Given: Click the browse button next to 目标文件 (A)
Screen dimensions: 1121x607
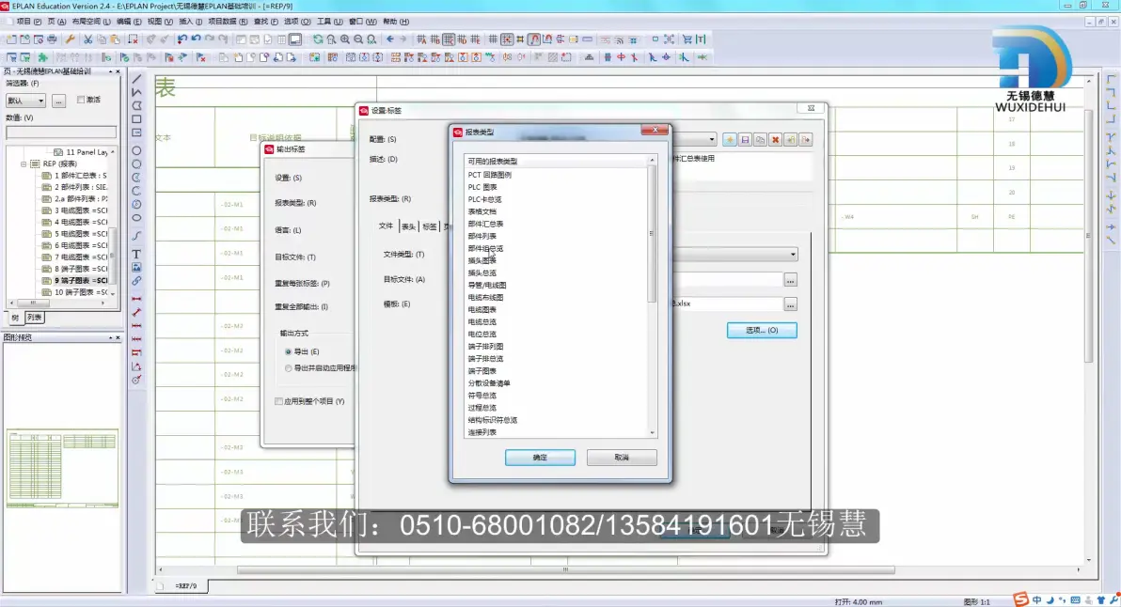Looking at the screenshot, I should coord(790,281).
